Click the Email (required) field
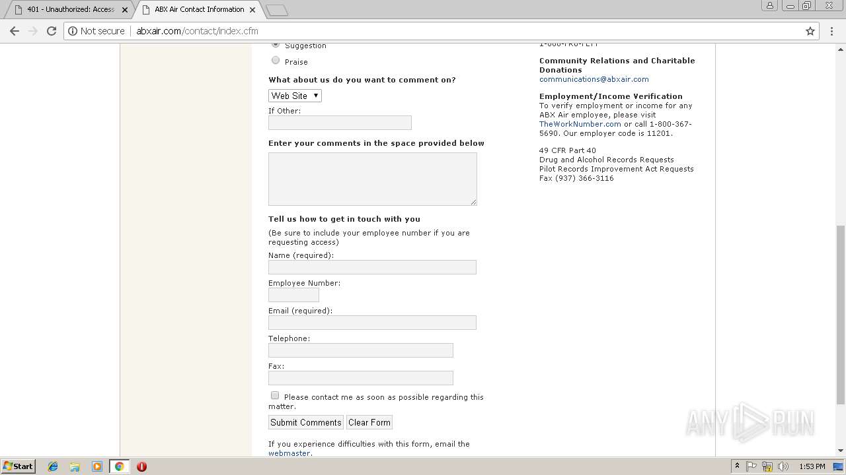The width and height of the screenshot is (846, 475). point(372,323)
